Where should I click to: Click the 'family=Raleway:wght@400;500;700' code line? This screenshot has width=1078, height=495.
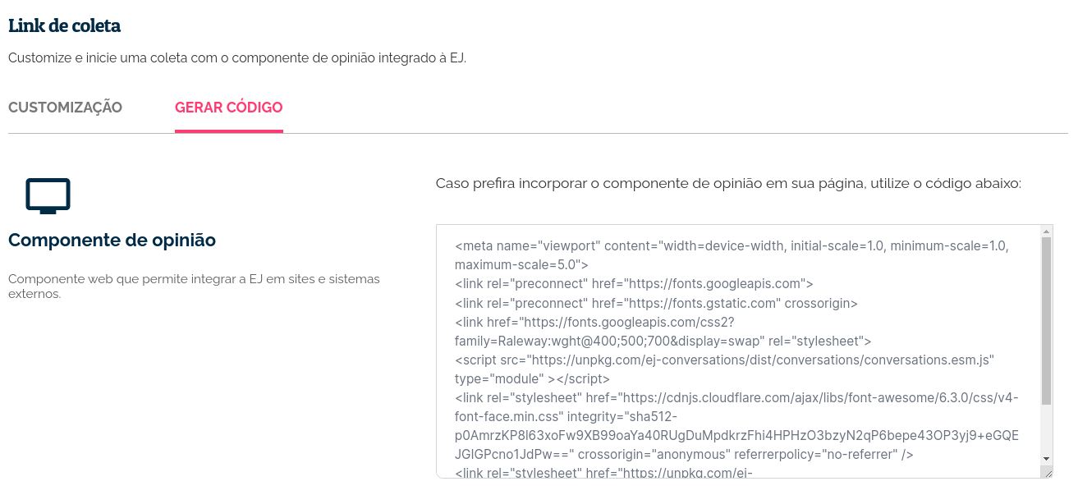coord(663,341)
